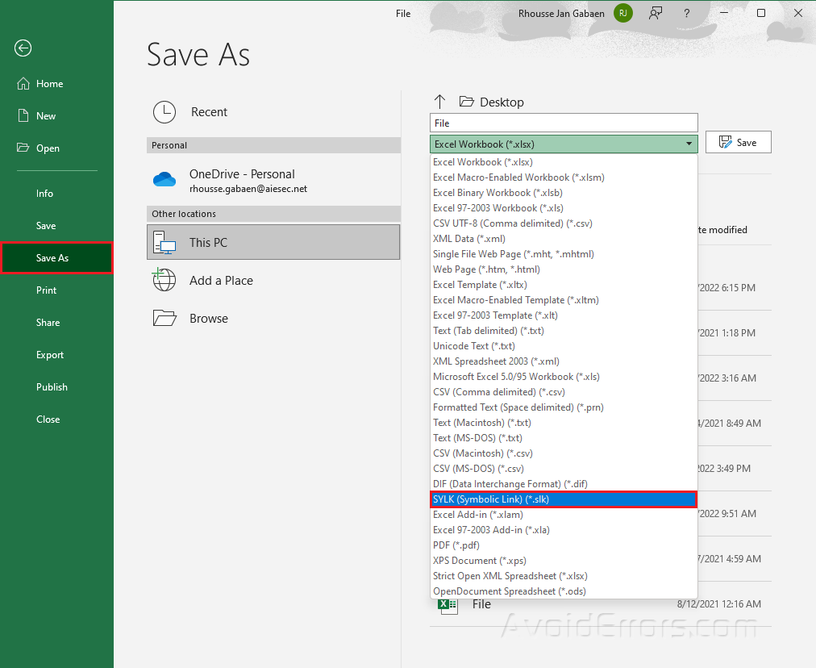Select PDF (*.pdf) from format list

pos(456,545)
